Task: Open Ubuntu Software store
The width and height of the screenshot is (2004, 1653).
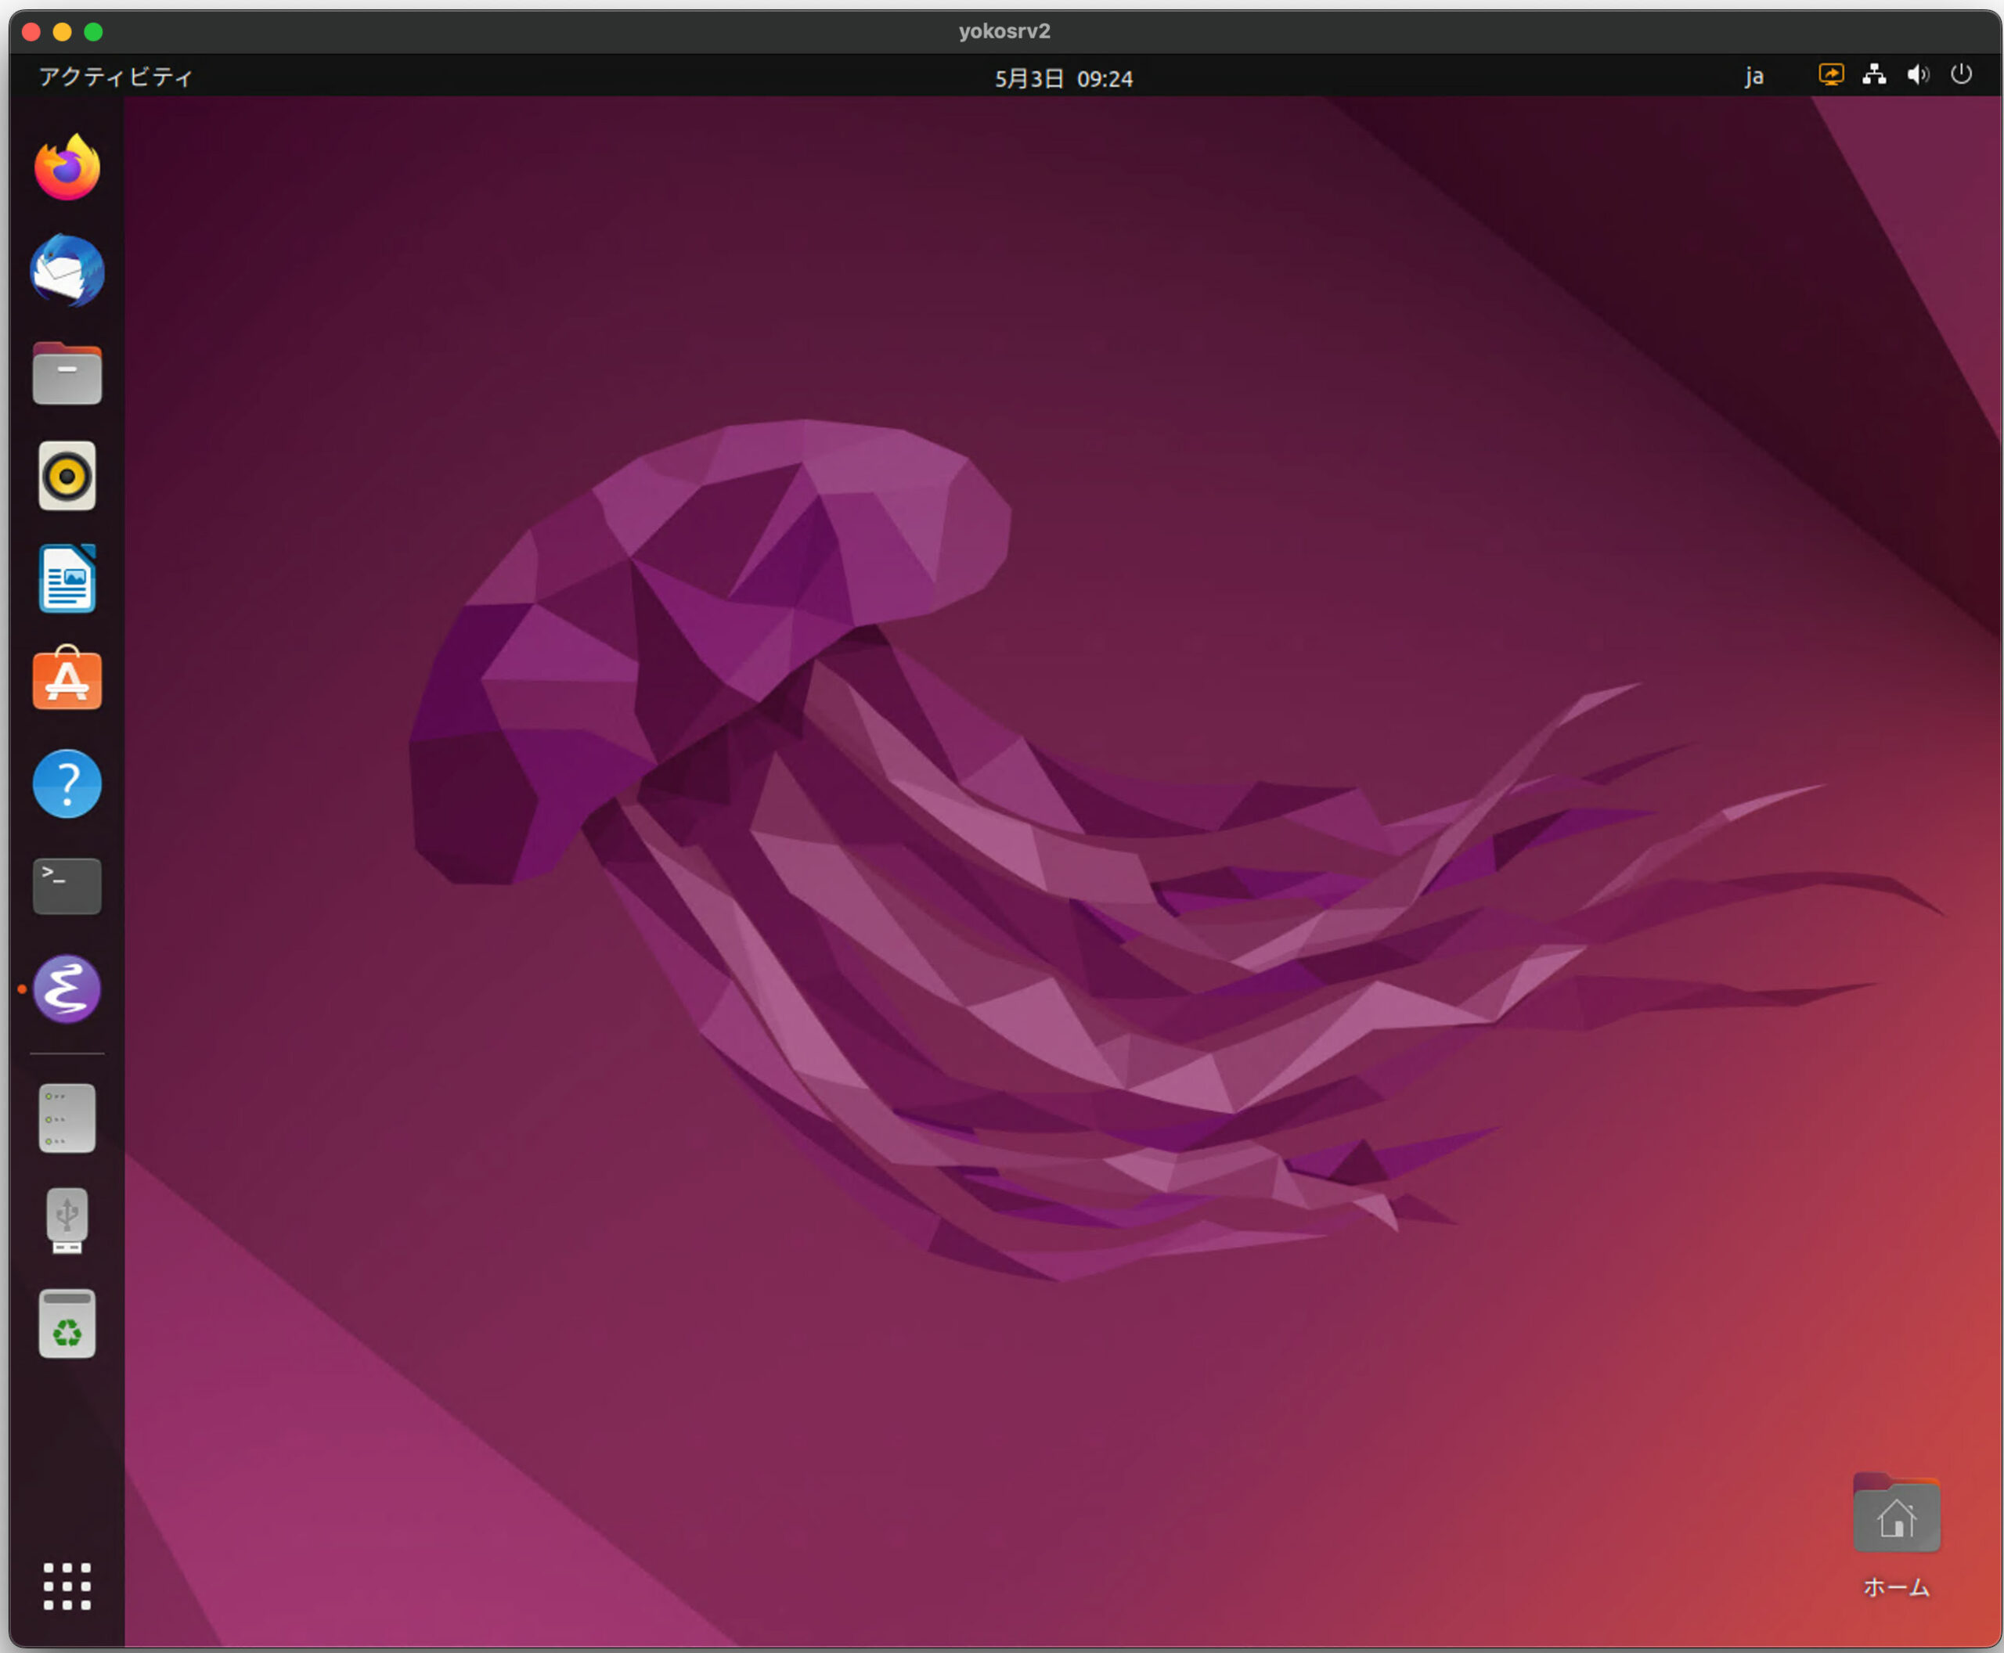Action: [x=67, y=679]
